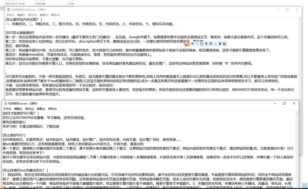Click the line starting with 第三步：新站基本都没外链
308x189 pixels.
point(138,50)
